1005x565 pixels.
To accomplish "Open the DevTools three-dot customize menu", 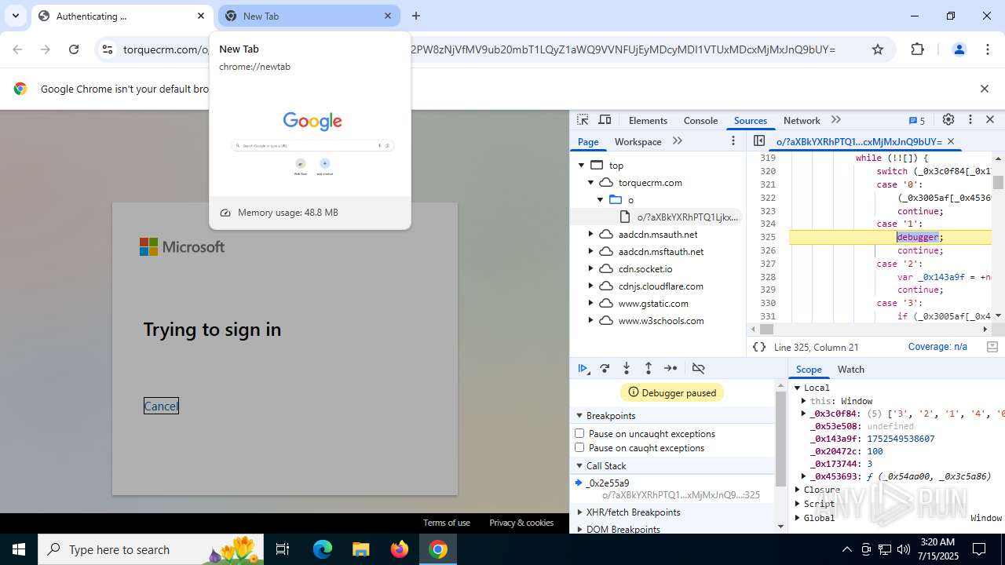I will click(970, 120).
